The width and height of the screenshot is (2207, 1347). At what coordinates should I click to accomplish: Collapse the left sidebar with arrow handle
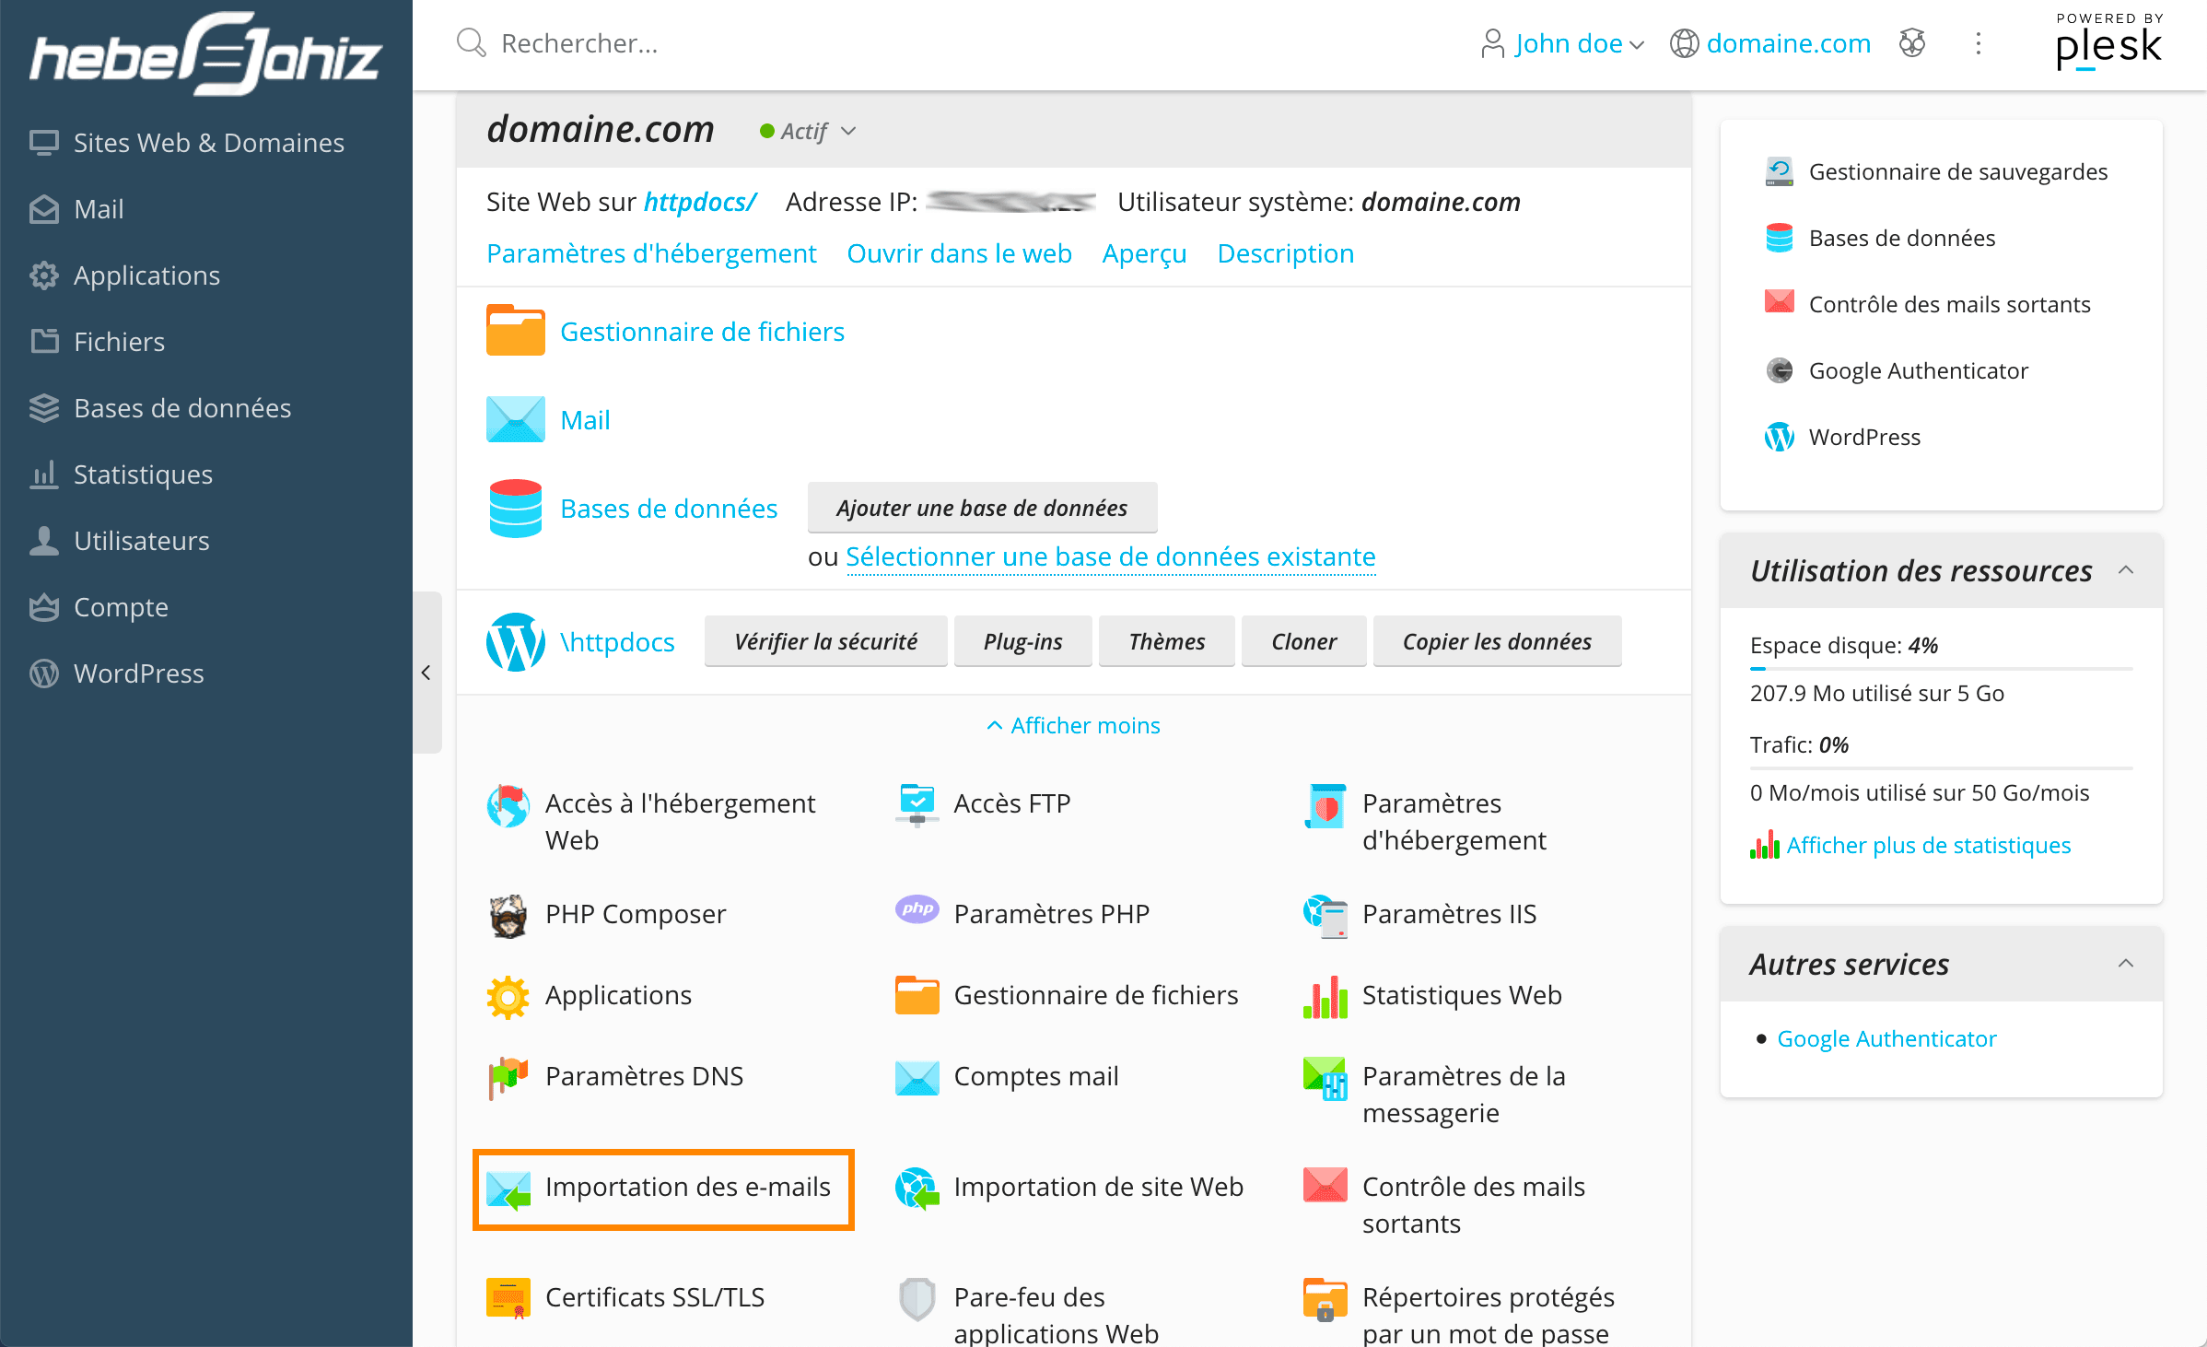426,673
